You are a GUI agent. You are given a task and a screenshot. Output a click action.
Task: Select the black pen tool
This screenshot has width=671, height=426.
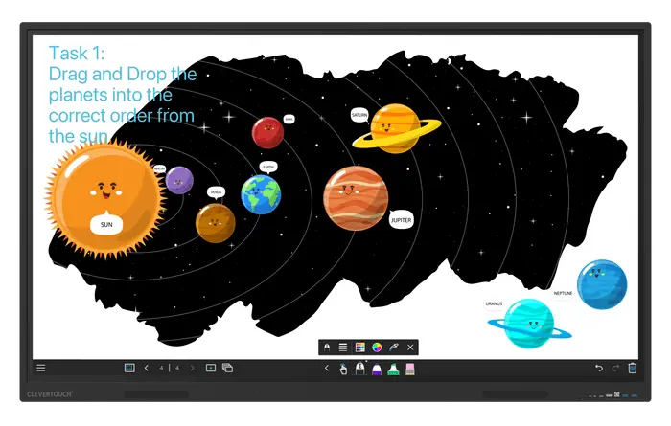(x=359, y=369)
